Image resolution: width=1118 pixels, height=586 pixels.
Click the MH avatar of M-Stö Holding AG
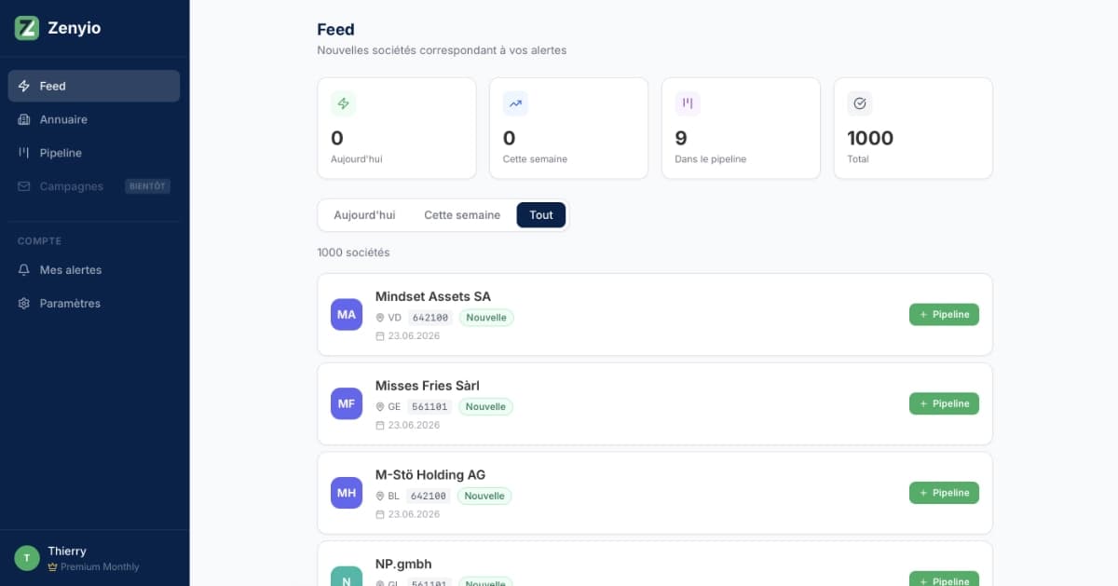click(x=347, y=493)
